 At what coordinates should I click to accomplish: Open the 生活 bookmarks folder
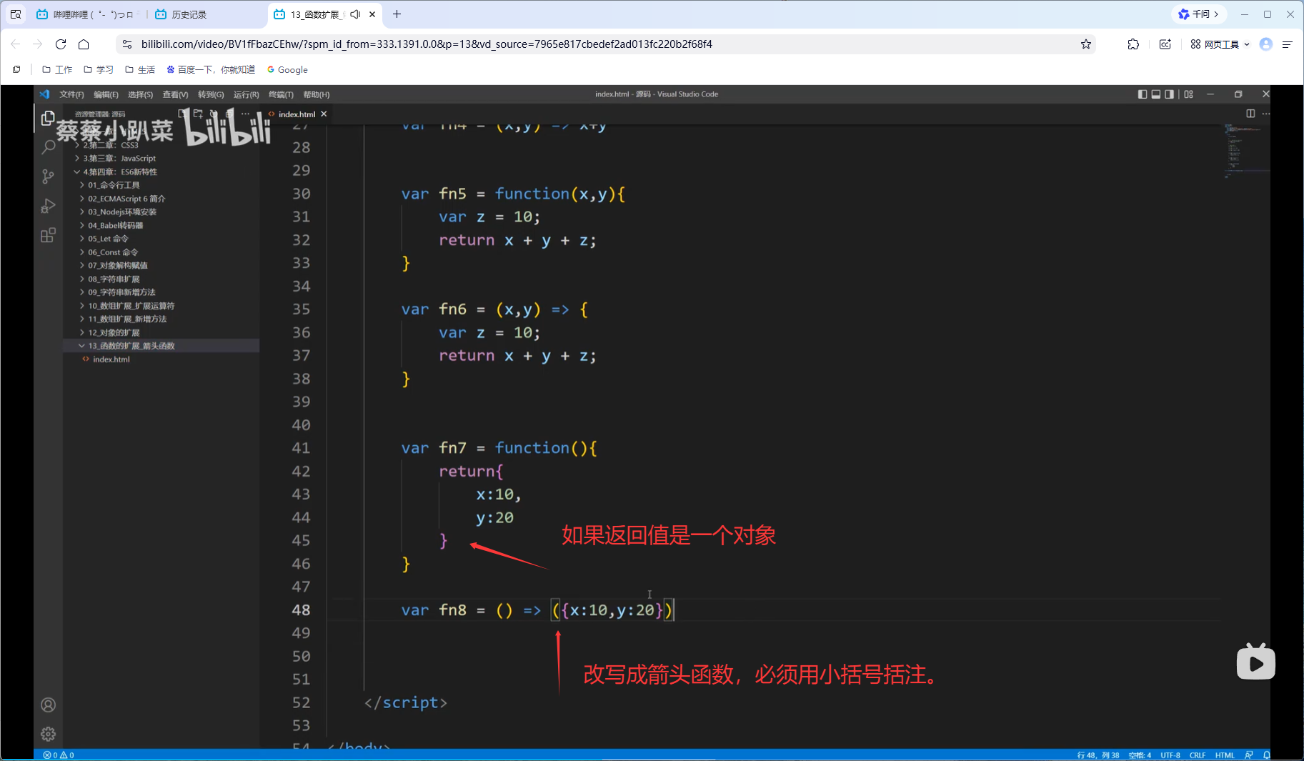pos(140,69)
